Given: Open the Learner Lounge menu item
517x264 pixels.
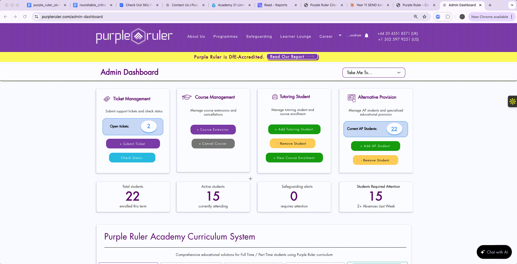Looking at the screenshot, I should pyautogui.click(x=296, y=36).
